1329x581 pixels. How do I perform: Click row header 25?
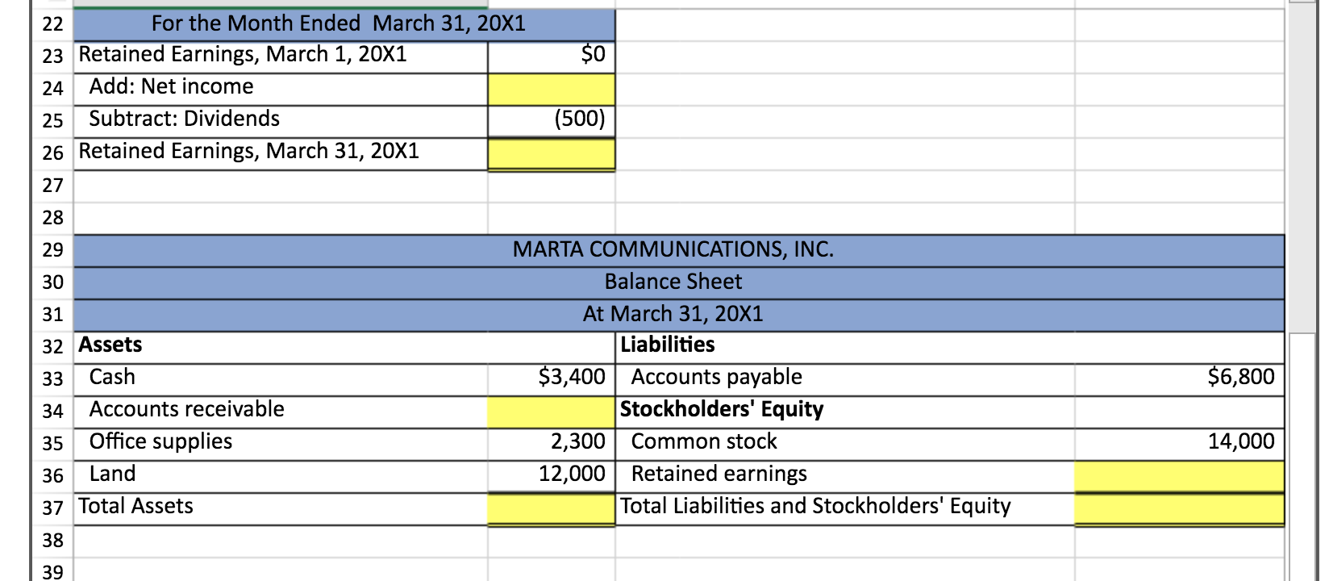52,121
